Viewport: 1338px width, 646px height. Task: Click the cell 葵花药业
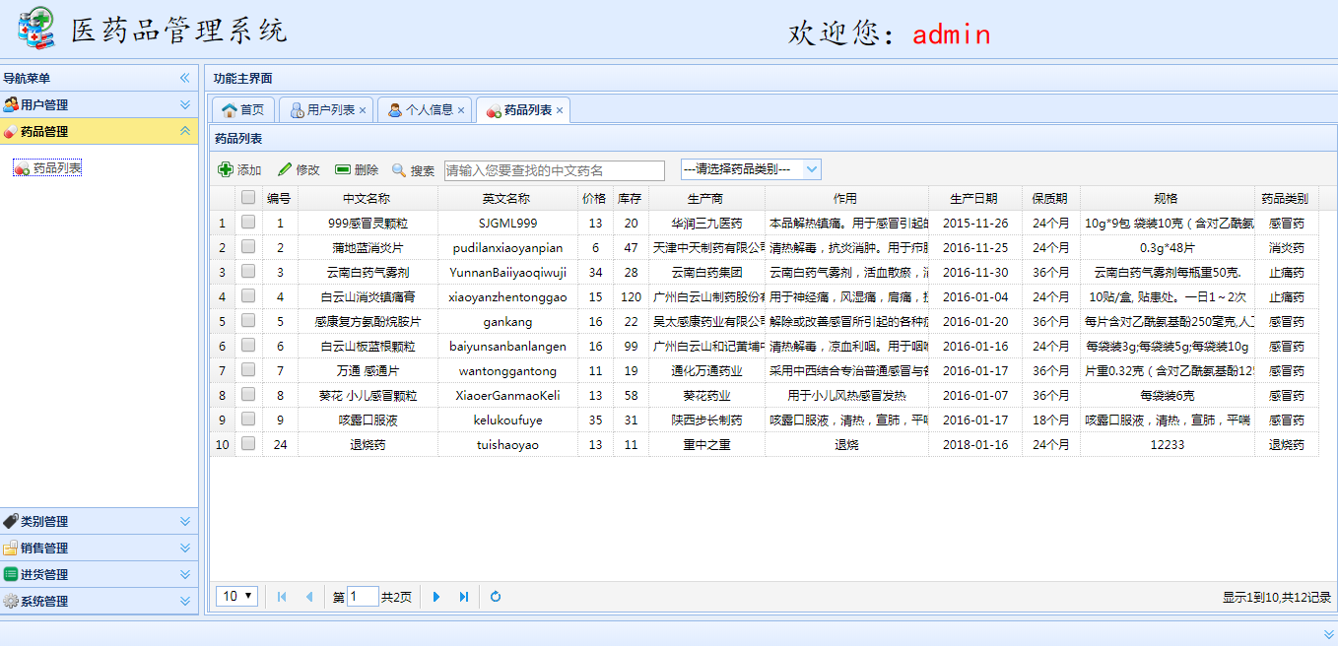click(x=706, y=395)
